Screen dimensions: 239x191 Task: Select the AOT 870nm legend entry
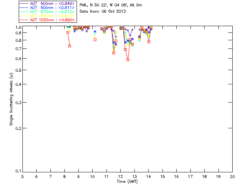pyautogui.click(x=47, y=16)
